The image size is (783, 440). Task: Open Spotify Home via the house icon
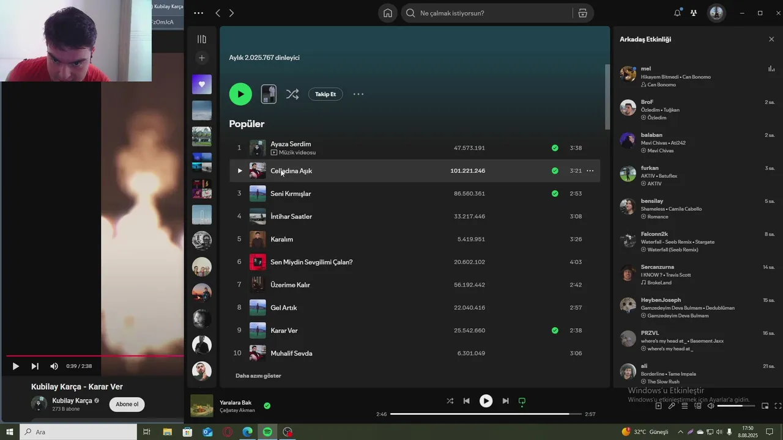tap(388, 13)
